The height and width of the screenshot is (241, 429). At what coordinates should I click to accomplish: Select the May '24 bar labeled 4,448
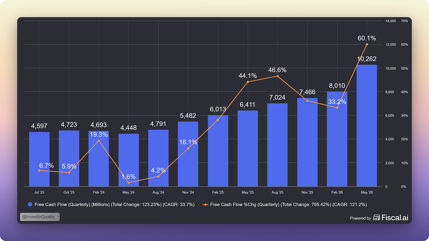pyautogui.click(x=128, y=160)
